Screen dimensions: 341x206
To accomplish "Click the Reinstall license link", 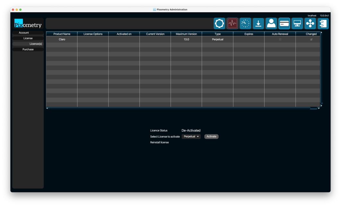I will coord(159,142).
